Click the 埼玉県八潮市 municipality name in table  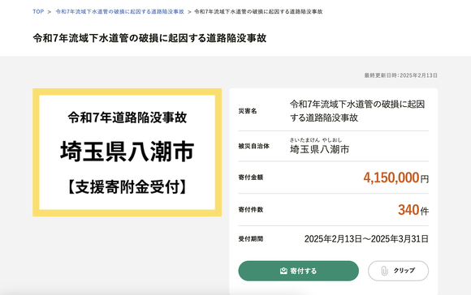point(320,149)
